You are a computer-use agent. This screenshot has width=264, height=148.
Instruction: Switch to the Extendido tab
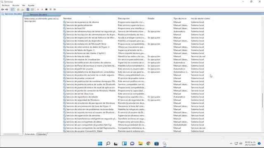[x=30, y=134]
